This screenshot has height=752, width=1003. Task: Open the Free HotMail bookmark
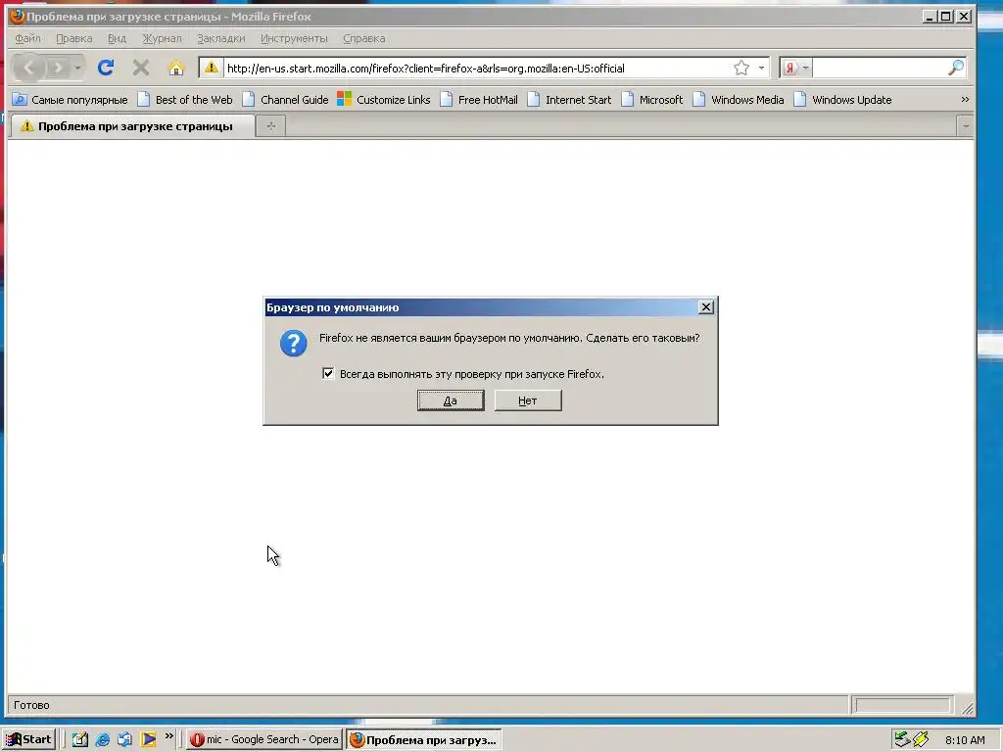coord(479,100)
